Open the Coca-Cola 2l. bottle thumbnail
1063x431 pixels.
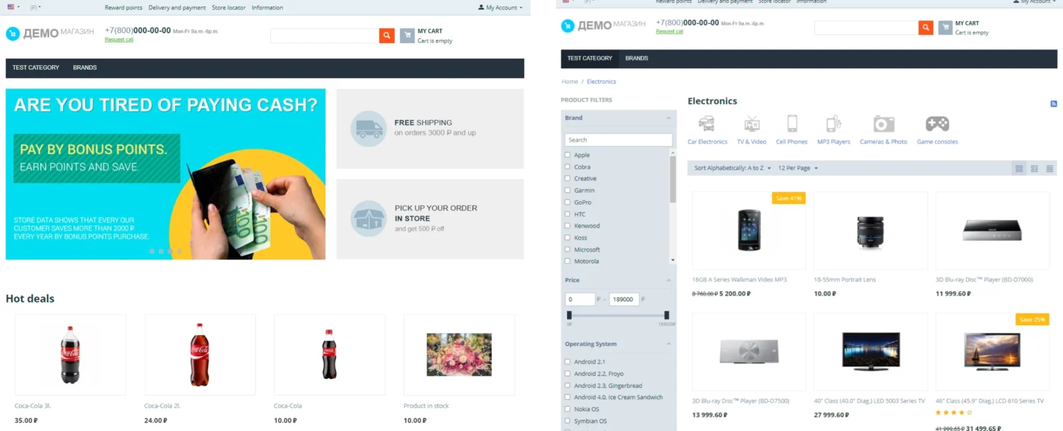click(x=200, y=354)
